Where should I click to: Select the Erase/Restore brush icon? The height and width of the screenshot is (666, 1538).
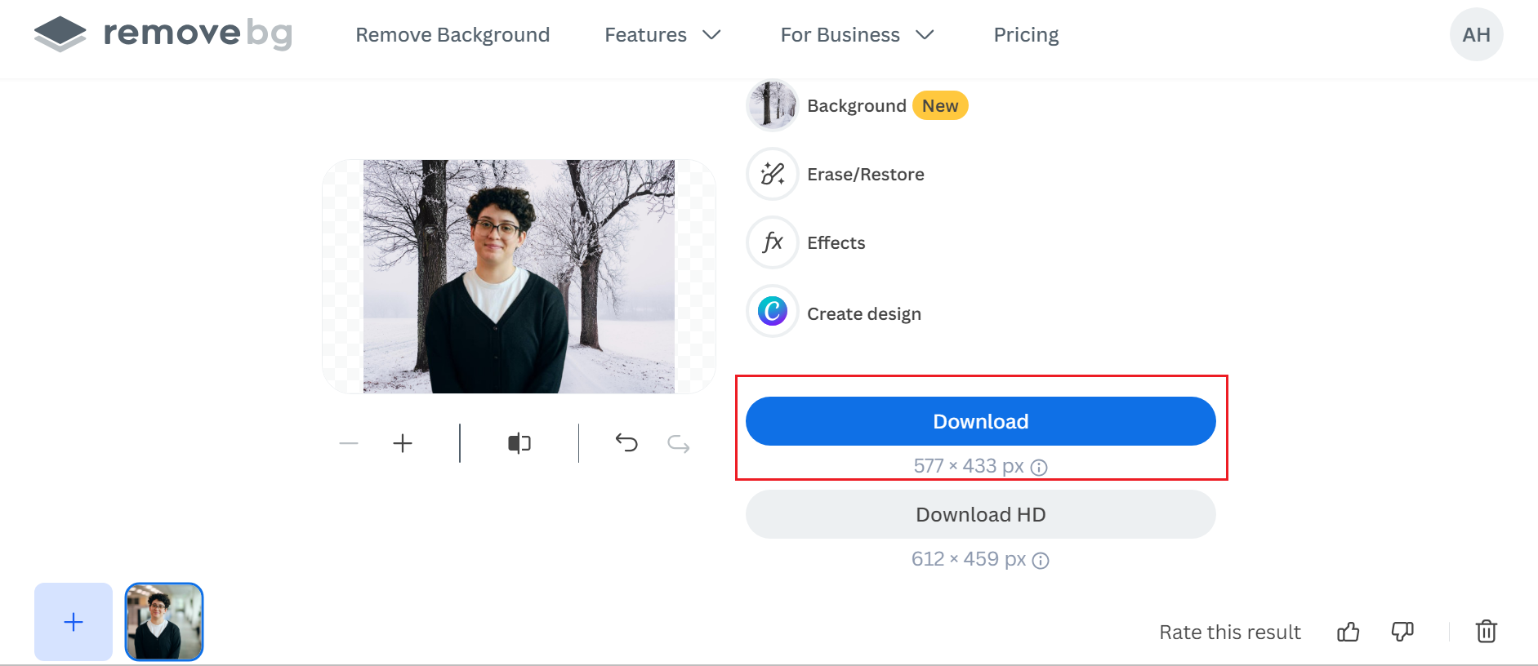(x=772, y=174)
